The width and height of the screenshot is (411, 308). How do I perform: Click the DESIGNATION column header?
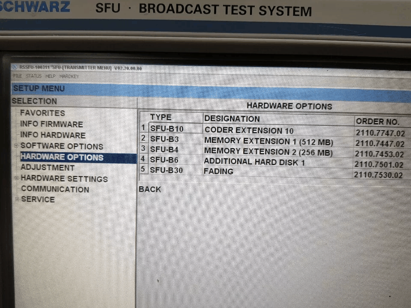278,119
